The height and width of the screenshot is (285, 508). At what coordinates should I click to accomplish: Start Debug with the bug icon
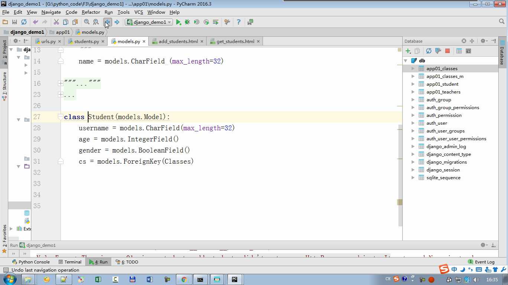(x=188, y=22)
